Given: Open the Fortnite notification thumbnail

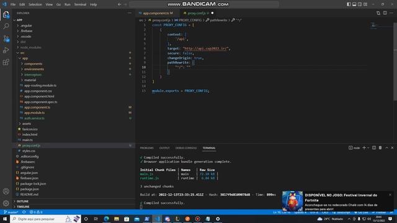Looking at the screenshot, I should [x=292, y=201].
